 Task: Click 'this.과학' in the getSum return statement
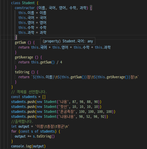[103, 47]
